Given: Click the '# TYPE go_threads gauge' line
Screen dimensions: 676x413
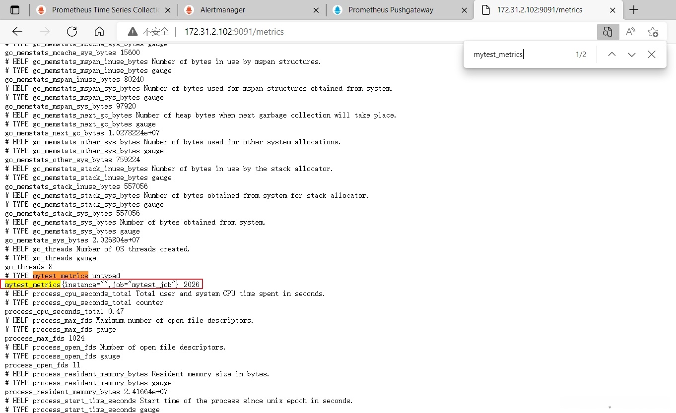Looking at the screenshot, I should (51, 258).
